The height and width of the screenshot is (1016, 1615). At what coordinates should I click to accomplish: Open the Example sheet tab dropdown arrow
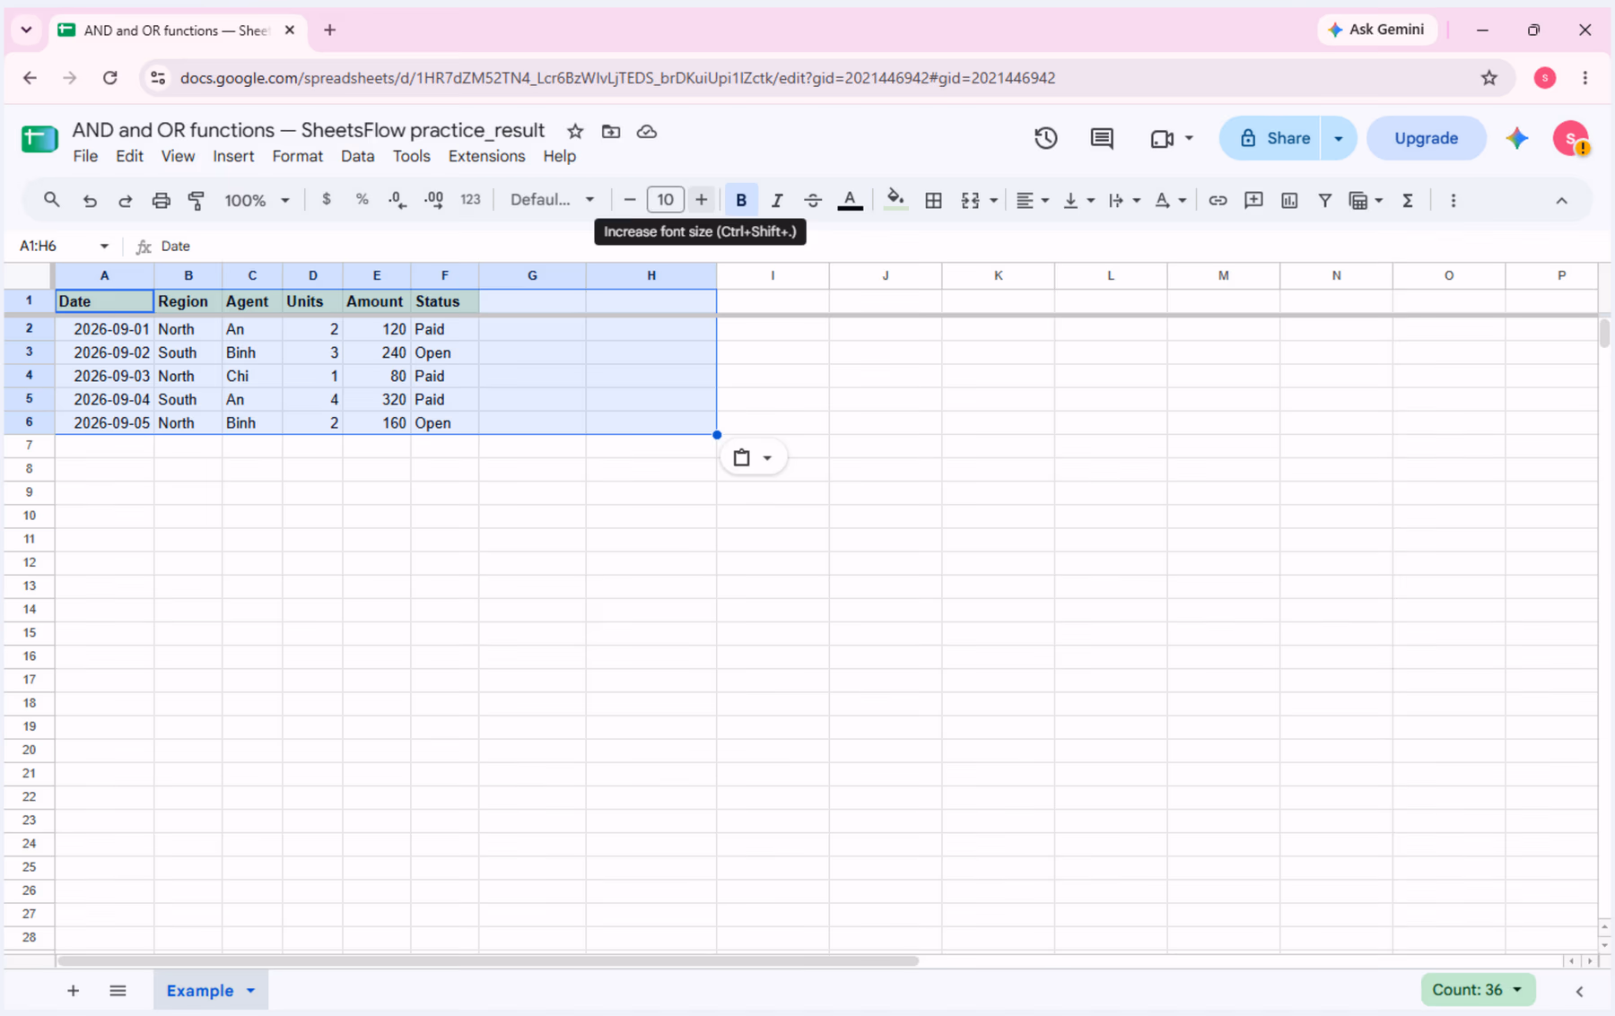(251, 990)
